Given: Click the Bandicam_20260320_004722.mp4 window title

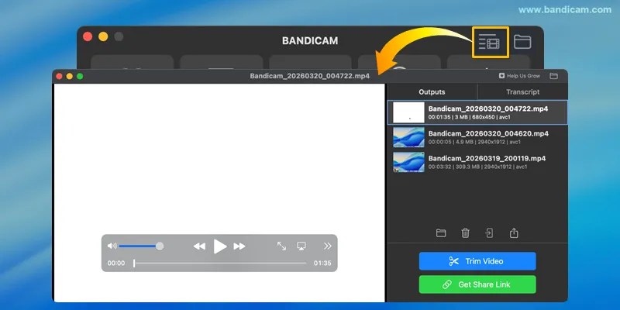Looking at the screenshot, I should 309,76.
